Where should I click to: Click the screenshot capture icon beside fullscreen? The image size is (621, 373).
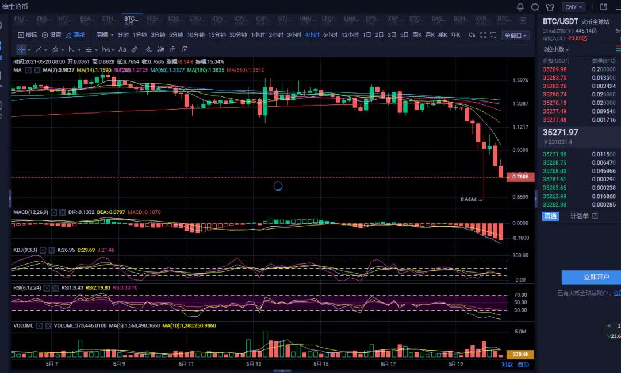pyautogui.click(x=493, y=35)
